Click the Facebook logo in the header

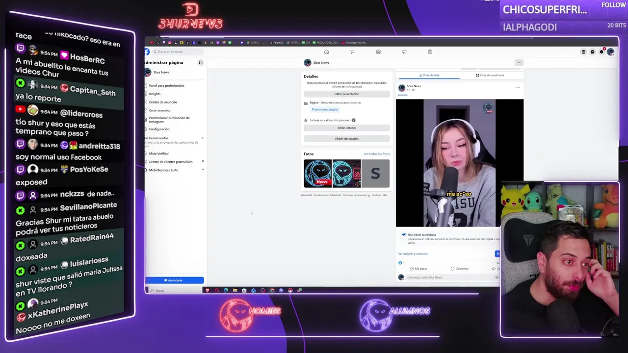pyautogui.click(x=147, y=51)
